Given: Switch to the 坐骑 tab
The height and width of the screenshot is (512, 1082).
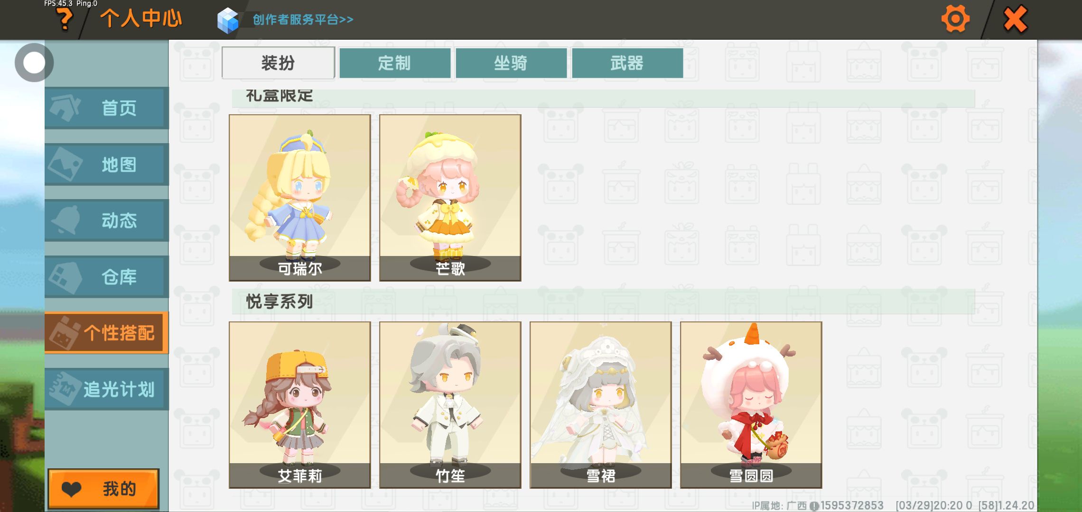Looking at the screenshot, I should pyautogui.click(x=511, y=63).
